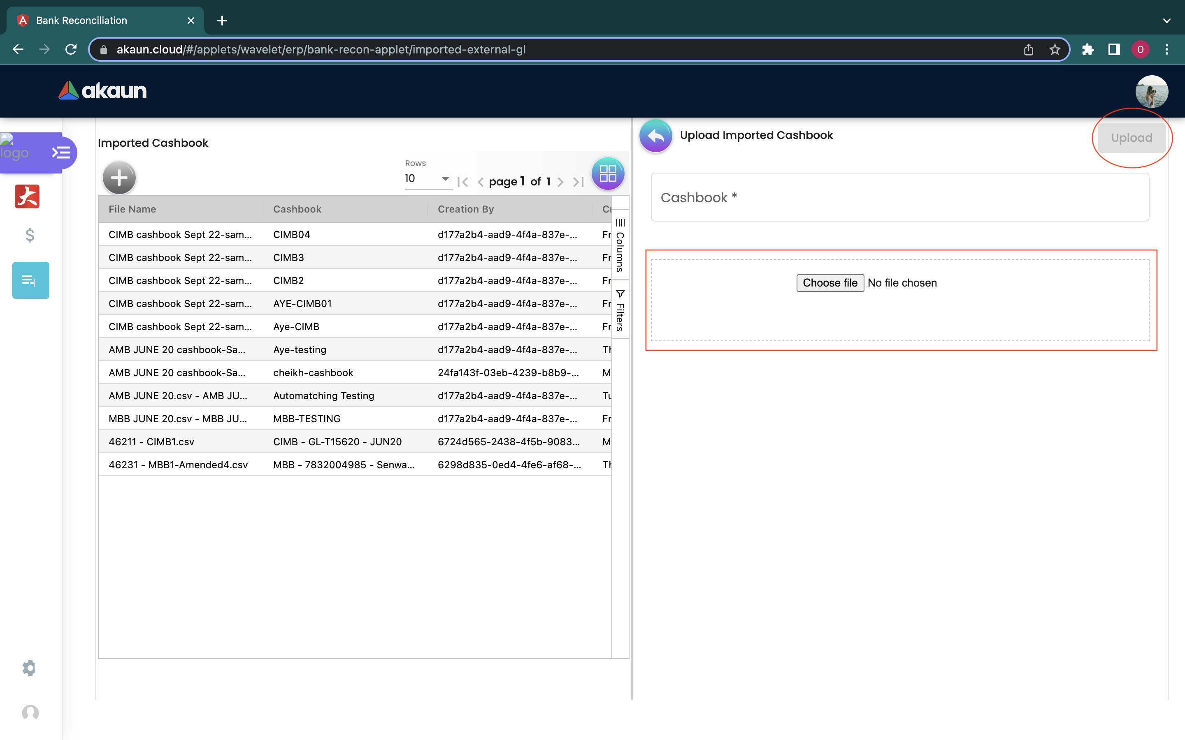1185x740 pixels.
Task: Go to the next page arrow
Action: 561,182
